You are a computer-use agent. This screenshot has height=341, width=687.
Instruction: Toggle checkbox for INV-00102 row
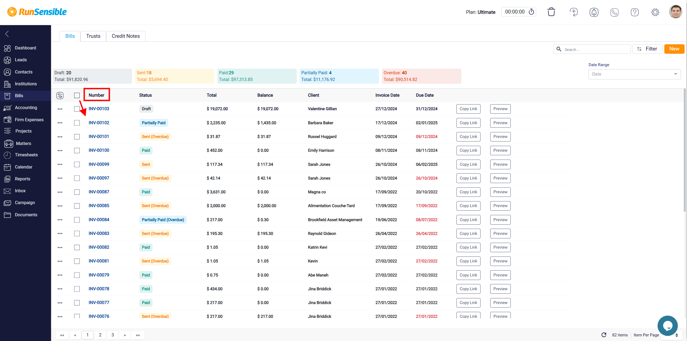tap(77, 123)
